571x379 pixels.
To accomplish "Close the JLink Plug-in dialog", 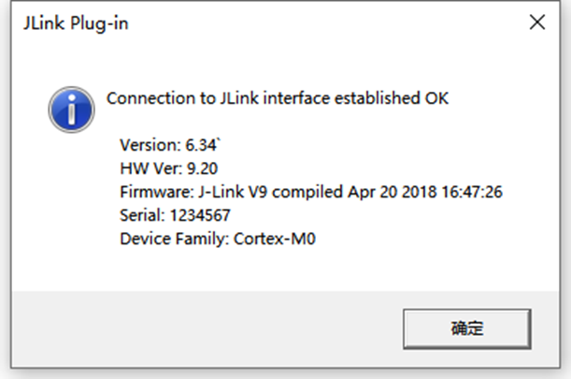I will pos(537,22).
